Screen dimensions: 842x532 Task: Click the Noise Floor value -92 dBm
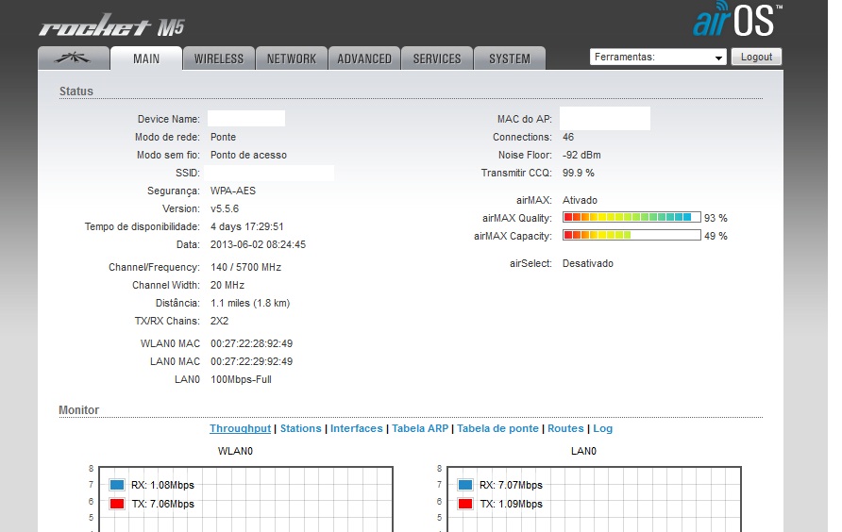click(581, 155)
